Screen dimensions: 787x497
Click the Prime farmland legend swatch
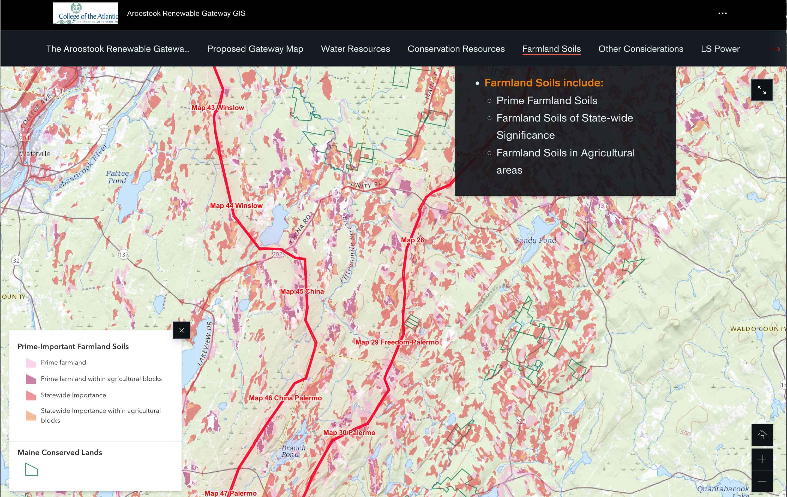click(31, 362)
